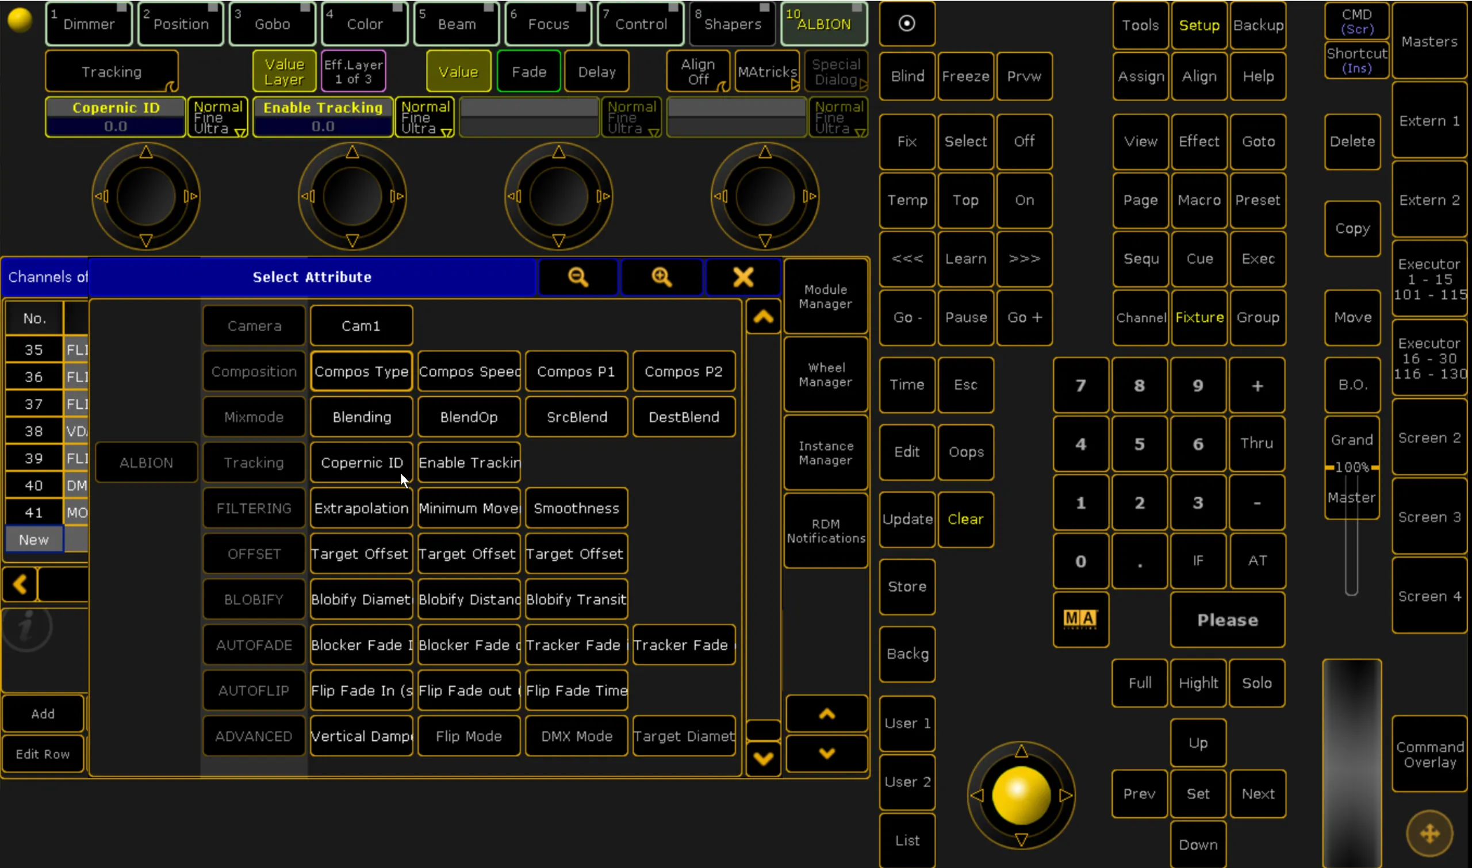The width and height of the screenshot is (1472, 868).
Task: Click the Please key
Action: click(1228, 620)
